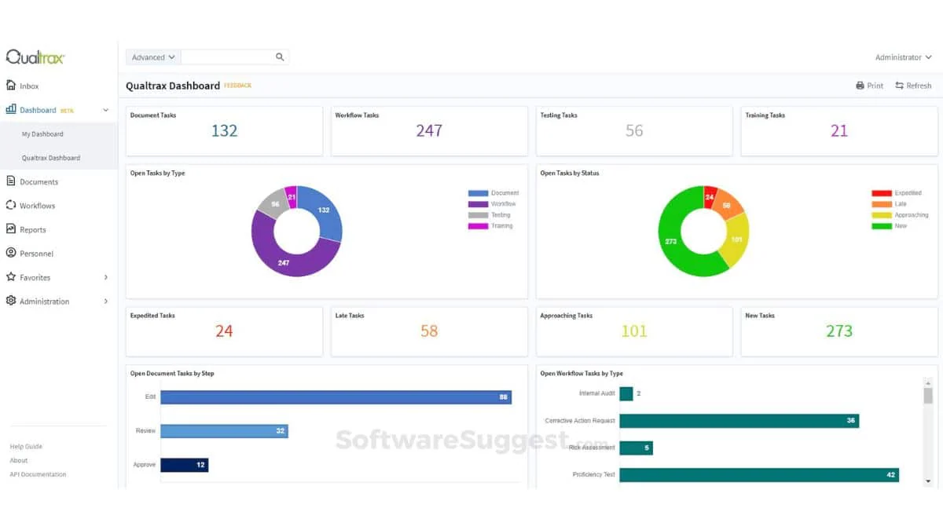Viewport: 943px width, 530px height.
Task: Click the Edit bar showing 88
Action: pos(336,397)
